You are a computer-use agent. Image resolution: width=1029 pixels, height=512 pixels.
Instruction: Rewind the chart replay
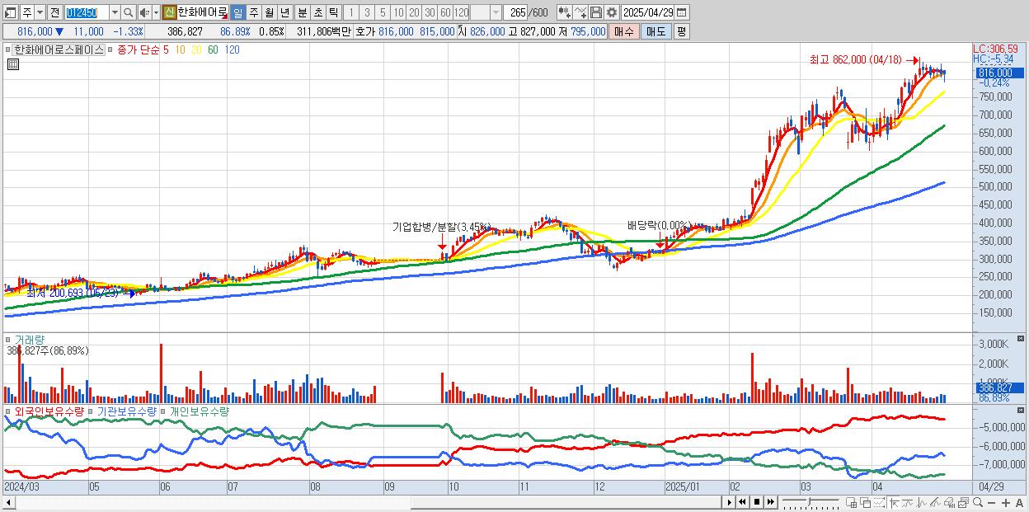coord(742,502)
